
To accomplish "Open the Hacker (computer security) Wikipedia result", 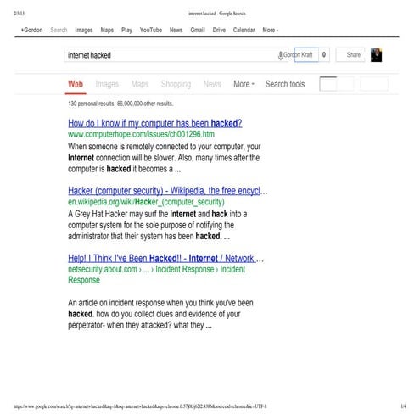I will [167, 191].
